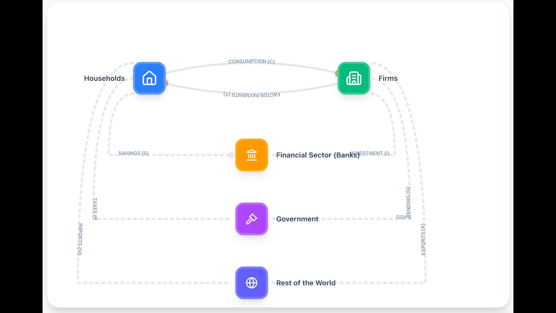Viewport: 556px width, 313px height.
Task: Click the upside-down FACTOR PAYMENTS (Y) label
Action: click(x=252, y=94)
